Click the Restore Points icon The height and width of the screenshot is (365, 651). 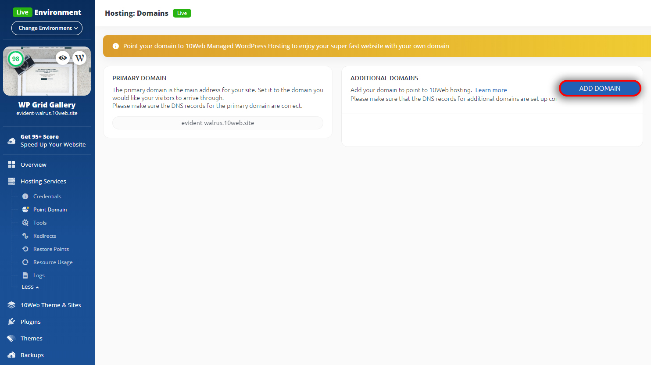click(25, 249)
